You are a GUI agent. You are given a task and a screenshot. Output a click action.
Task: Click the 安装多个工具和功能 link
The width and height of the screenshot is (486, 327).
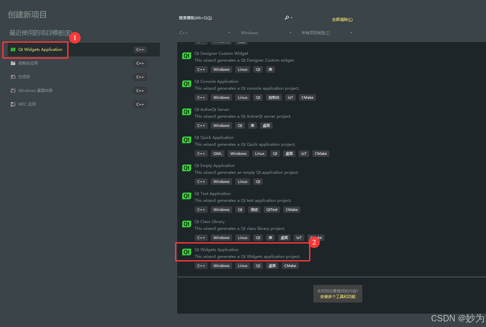(x=338, y=297)
